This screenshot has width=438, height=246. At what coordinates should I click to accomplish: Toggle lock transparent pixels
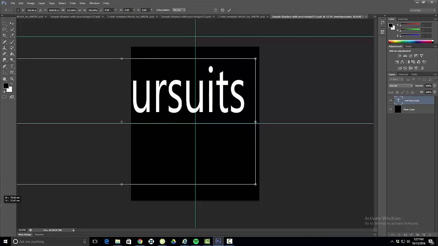pos(397,92)
